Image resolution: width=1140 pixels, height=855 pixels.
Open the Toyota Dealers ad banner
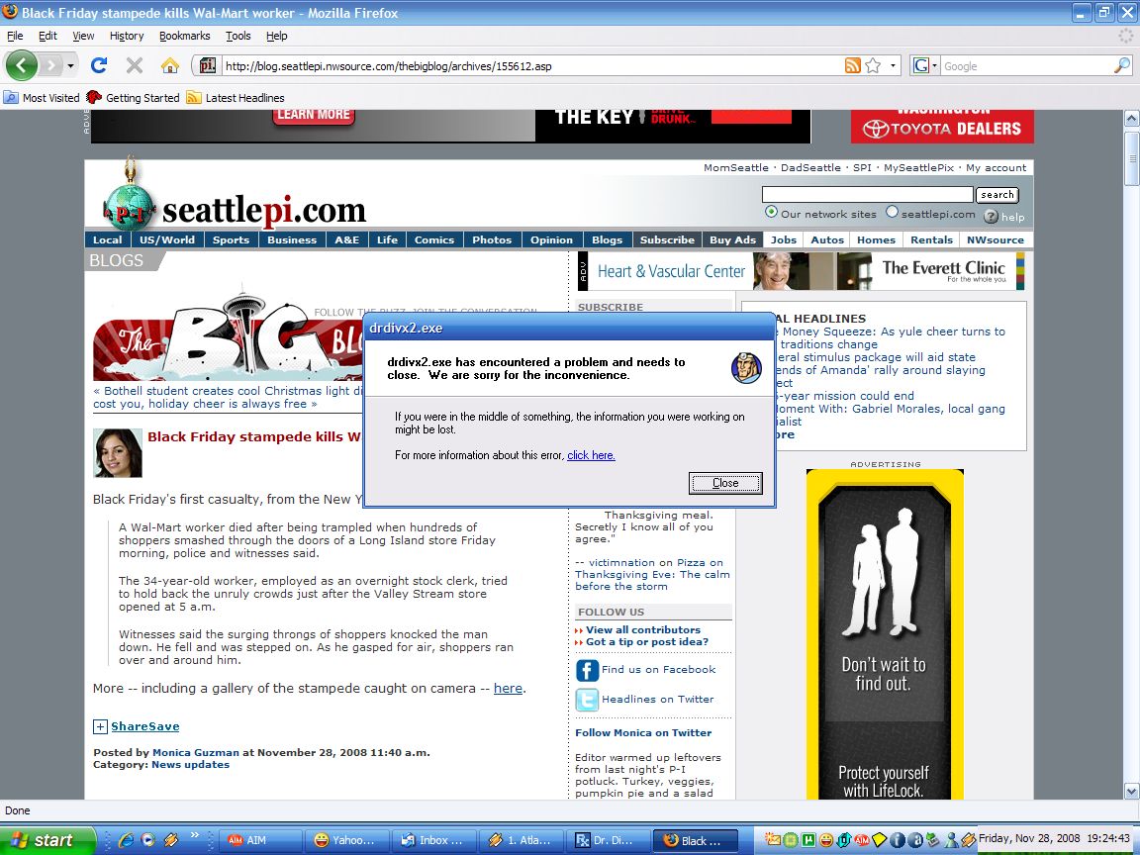pos(942,127)
